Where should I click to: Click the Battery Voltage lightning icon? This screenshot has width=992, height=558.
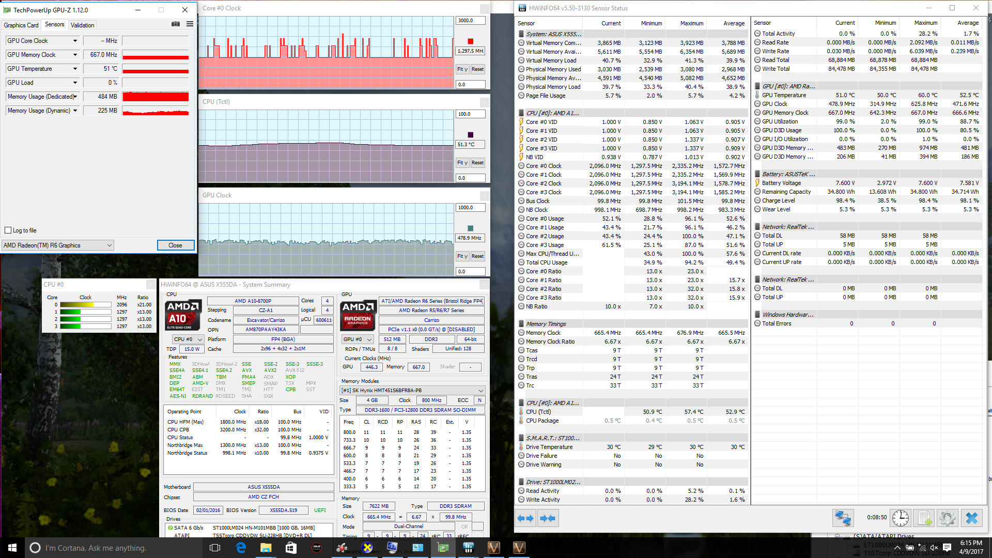click(x=757, y=183)
